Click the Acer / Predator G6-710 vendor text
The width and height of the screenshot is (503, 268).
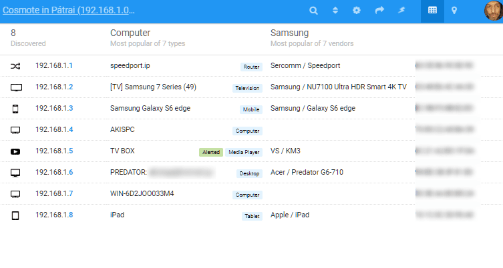point(307,172)
